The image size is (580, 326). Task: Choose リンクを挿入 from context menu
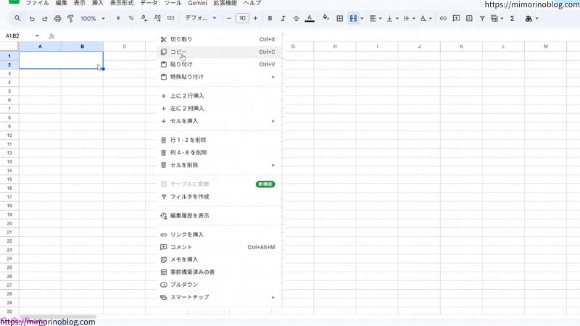pos(219,235)
